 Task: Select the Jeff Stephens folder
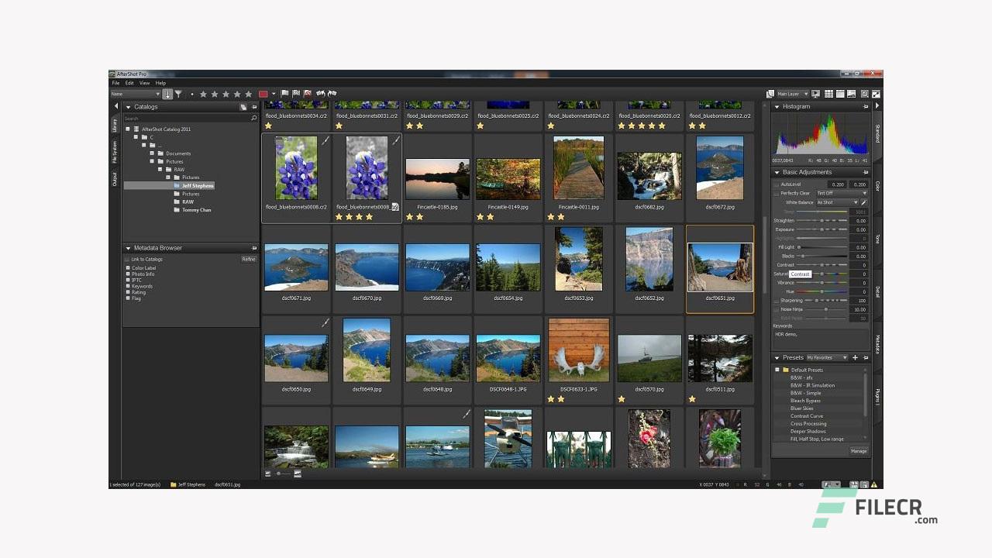pos(198,186)
